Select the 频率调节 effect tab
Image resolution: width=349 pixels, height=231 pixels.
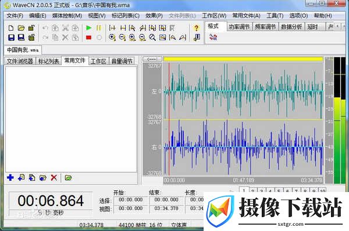point(265,27)
